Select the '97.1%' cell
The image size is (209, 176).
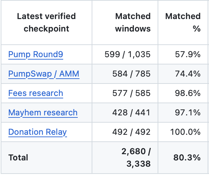pyautogui.click(x=183, y=113)
